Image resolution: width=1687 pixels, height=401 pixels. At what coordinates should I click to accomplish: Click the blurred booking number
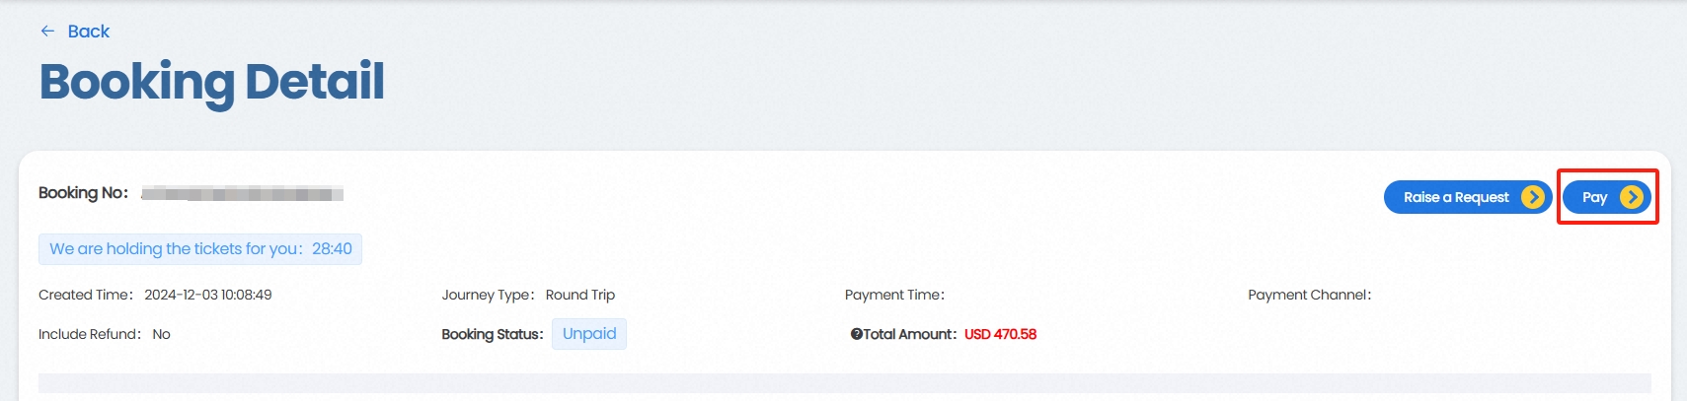point(242,193)
